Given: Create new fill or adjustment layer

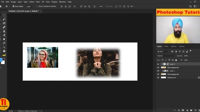Looking at the screenshot, I should 187,110.
